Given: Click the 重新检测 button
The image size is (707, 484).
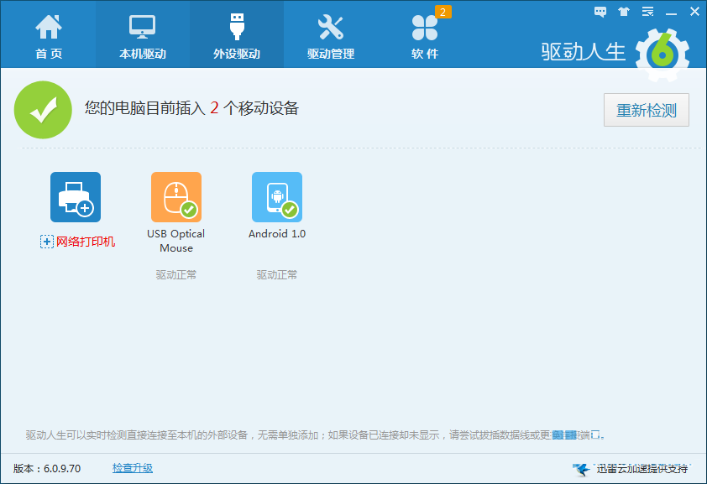Looking at the screenshot, I should (x=646, y=110).
